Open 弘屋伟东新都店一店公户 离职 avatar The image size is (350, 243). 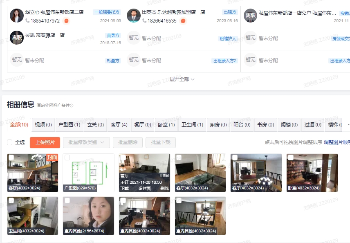(250, 16)
